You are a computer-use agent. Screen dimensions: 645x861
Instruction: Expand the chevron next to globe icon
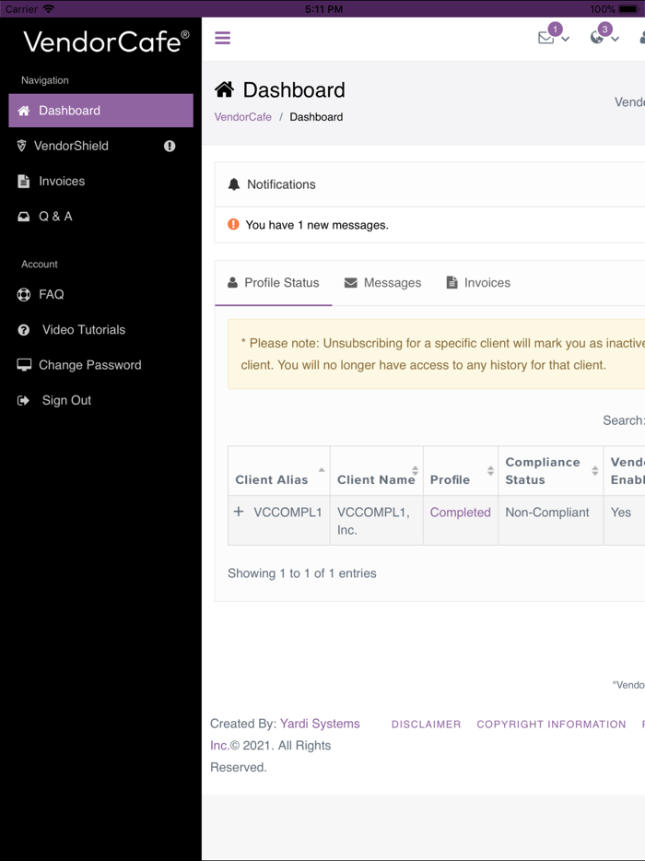[616, 39]
